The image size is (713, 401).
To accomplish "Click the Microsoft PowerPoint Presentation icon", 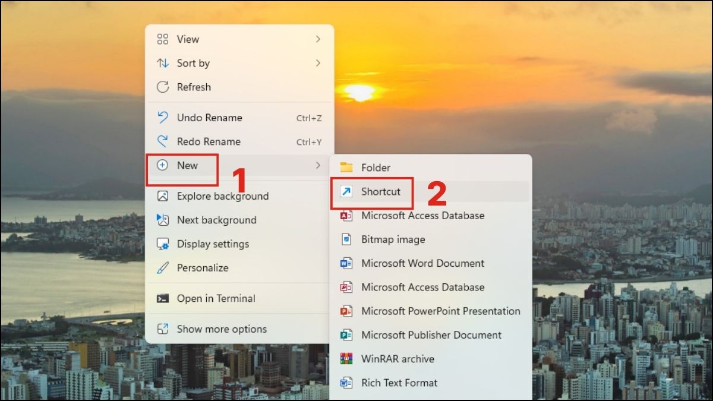I will click(x=347, y=311).
